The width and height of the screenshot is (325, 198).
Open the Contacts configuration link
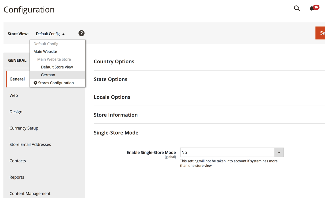click(x=17, y=161)
